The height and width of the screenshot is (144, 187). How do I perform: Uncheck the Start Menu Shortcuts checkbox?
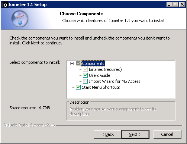tap(78, 87)
